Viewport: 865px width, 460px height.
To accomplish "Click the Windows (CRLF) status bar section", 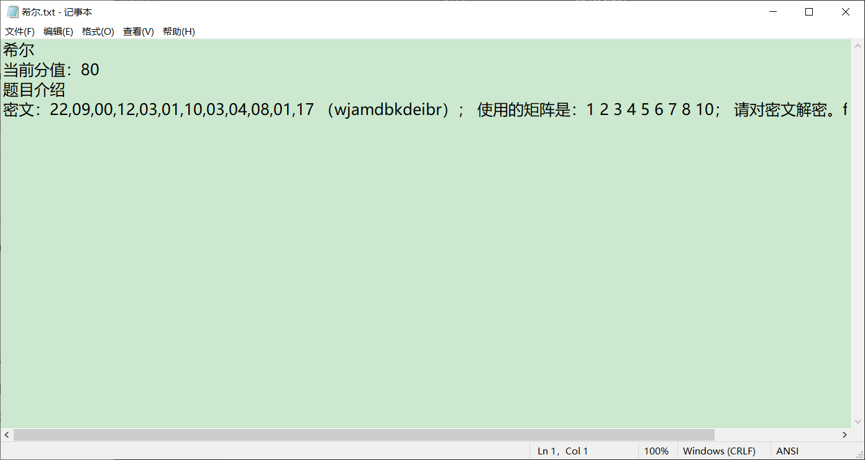I will (719, 451).
